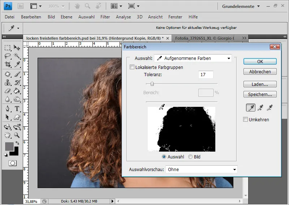Open the Auswahl Aufgenommene Farben dropdown

tap(193, 58)
